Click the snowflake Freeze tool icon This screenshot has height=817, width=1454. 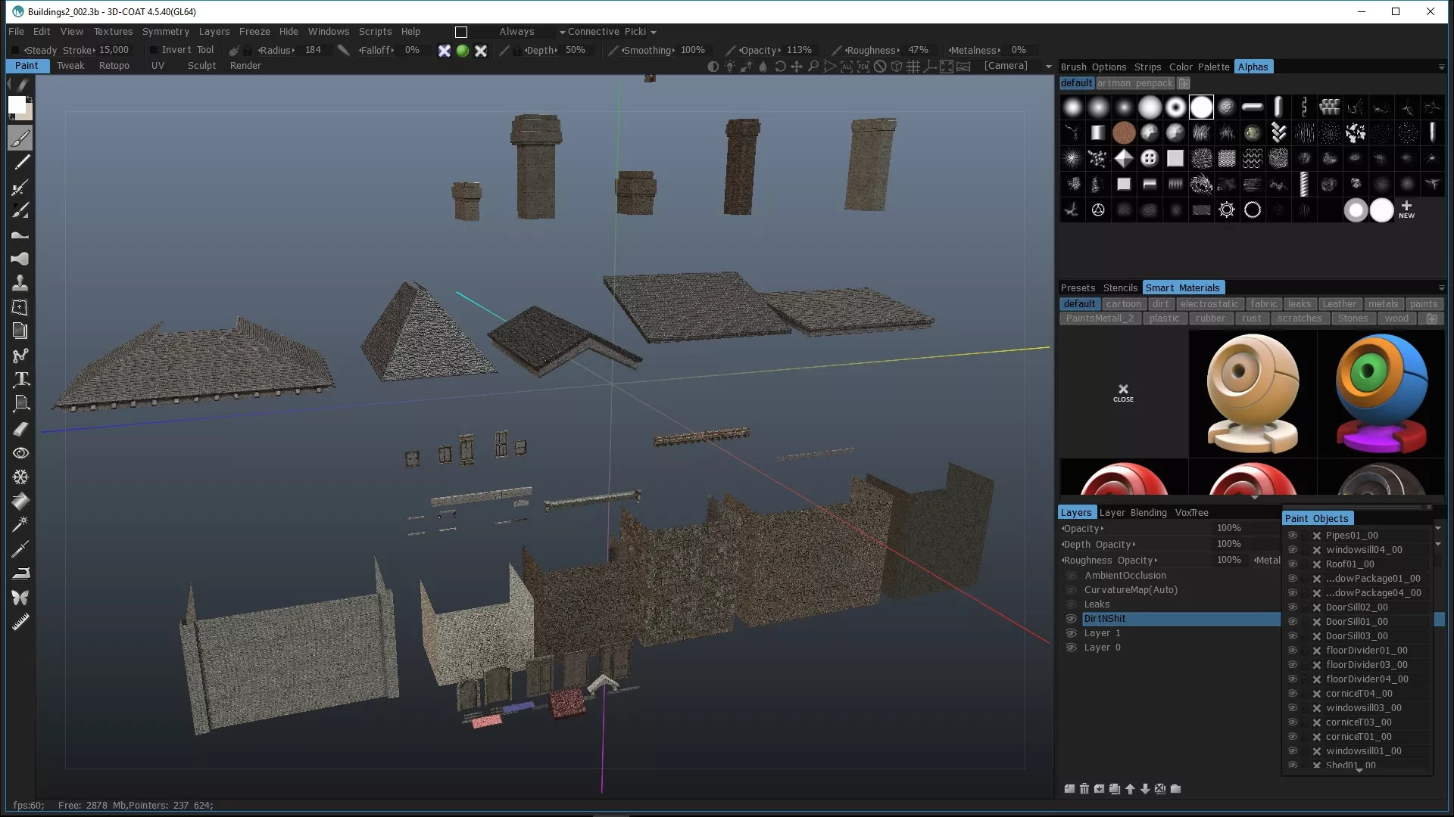click(x=20, y=477)
